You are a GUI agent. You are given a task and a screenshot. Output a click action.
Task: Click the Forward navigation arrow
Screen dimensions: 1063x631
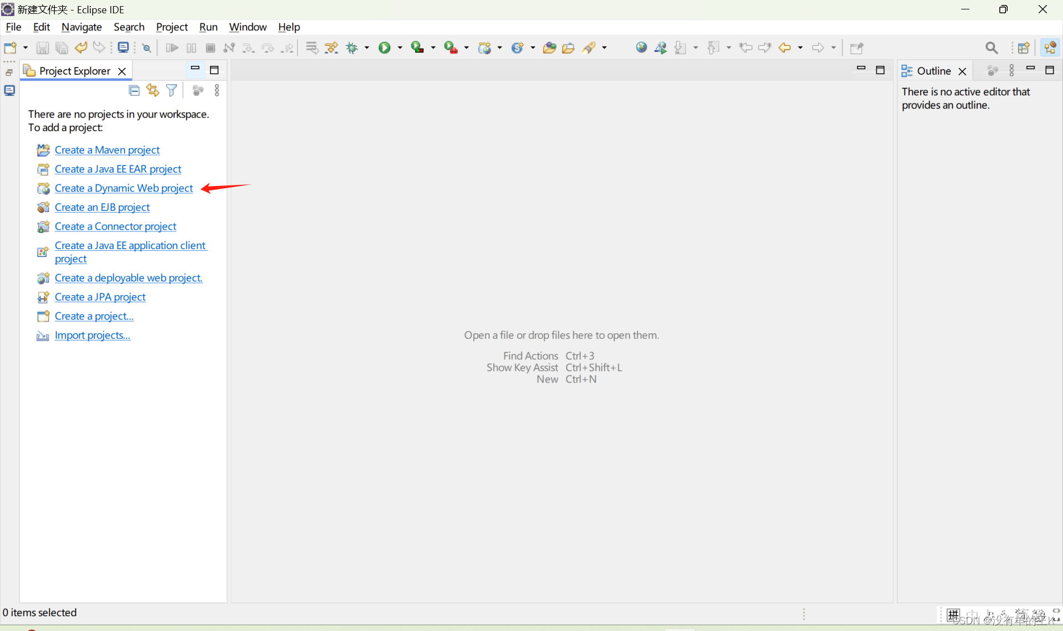(x=818, y=48)
